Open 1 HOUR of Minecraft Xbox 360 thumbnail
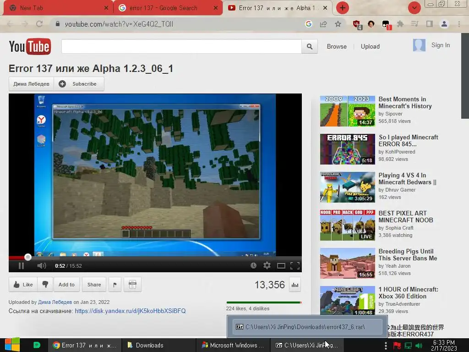Image resolution: width=469 pixels, height=352 pixels. point(347,301)
